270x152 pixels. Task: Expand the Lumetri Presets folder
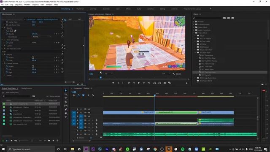pos(194,24)
